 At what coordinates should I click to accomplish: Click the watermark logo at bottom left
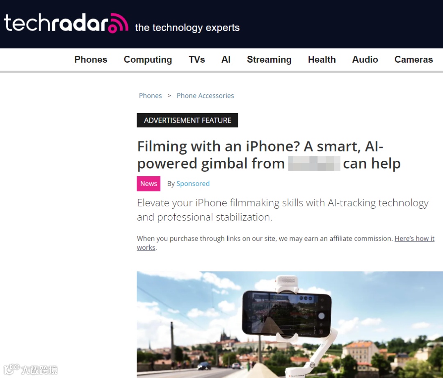tap(30, 369)
